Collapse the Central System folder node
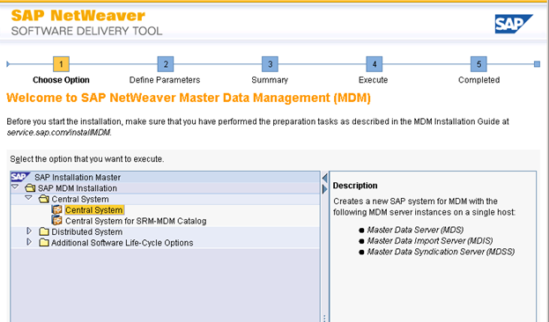The height and width of the screenshot is (322, 549). click(29, 198)
